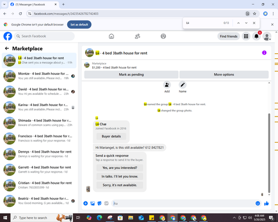Select the Lii house for rent conversation
This screenshot has width=278, height=222.
click(x=39, y=60)
